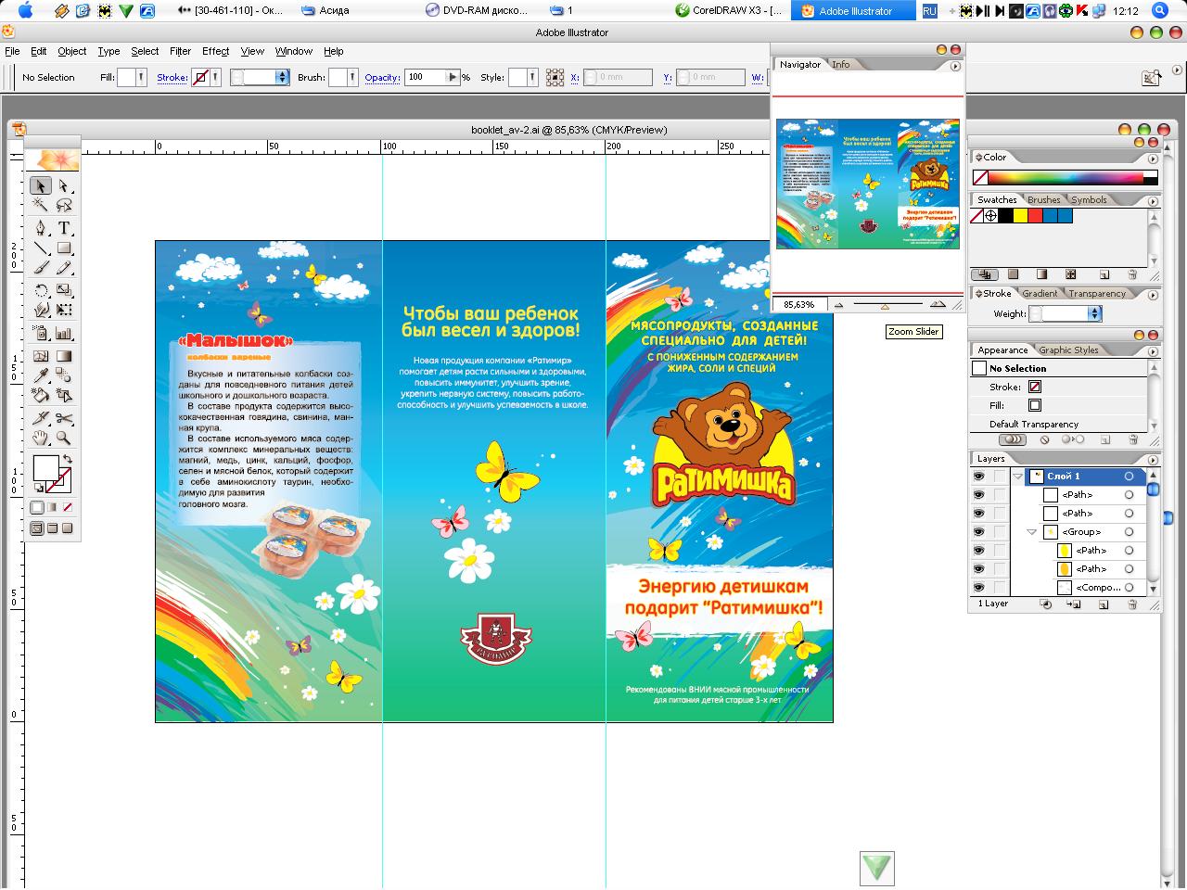Select the Magic Wand tool
The image size is (1187, 890).
point(41,205)
